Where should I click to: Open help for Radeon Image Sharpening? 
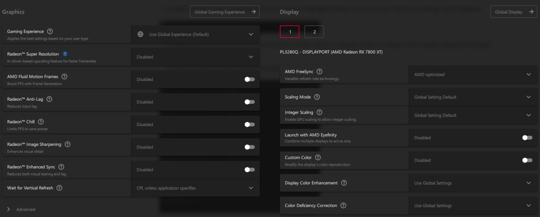point(67,144)
